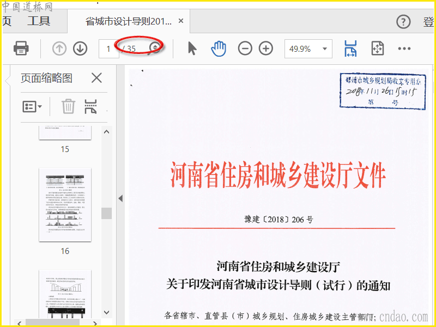
Task: Select the page 17 thumbnail below 16
Action: point(65,294)
